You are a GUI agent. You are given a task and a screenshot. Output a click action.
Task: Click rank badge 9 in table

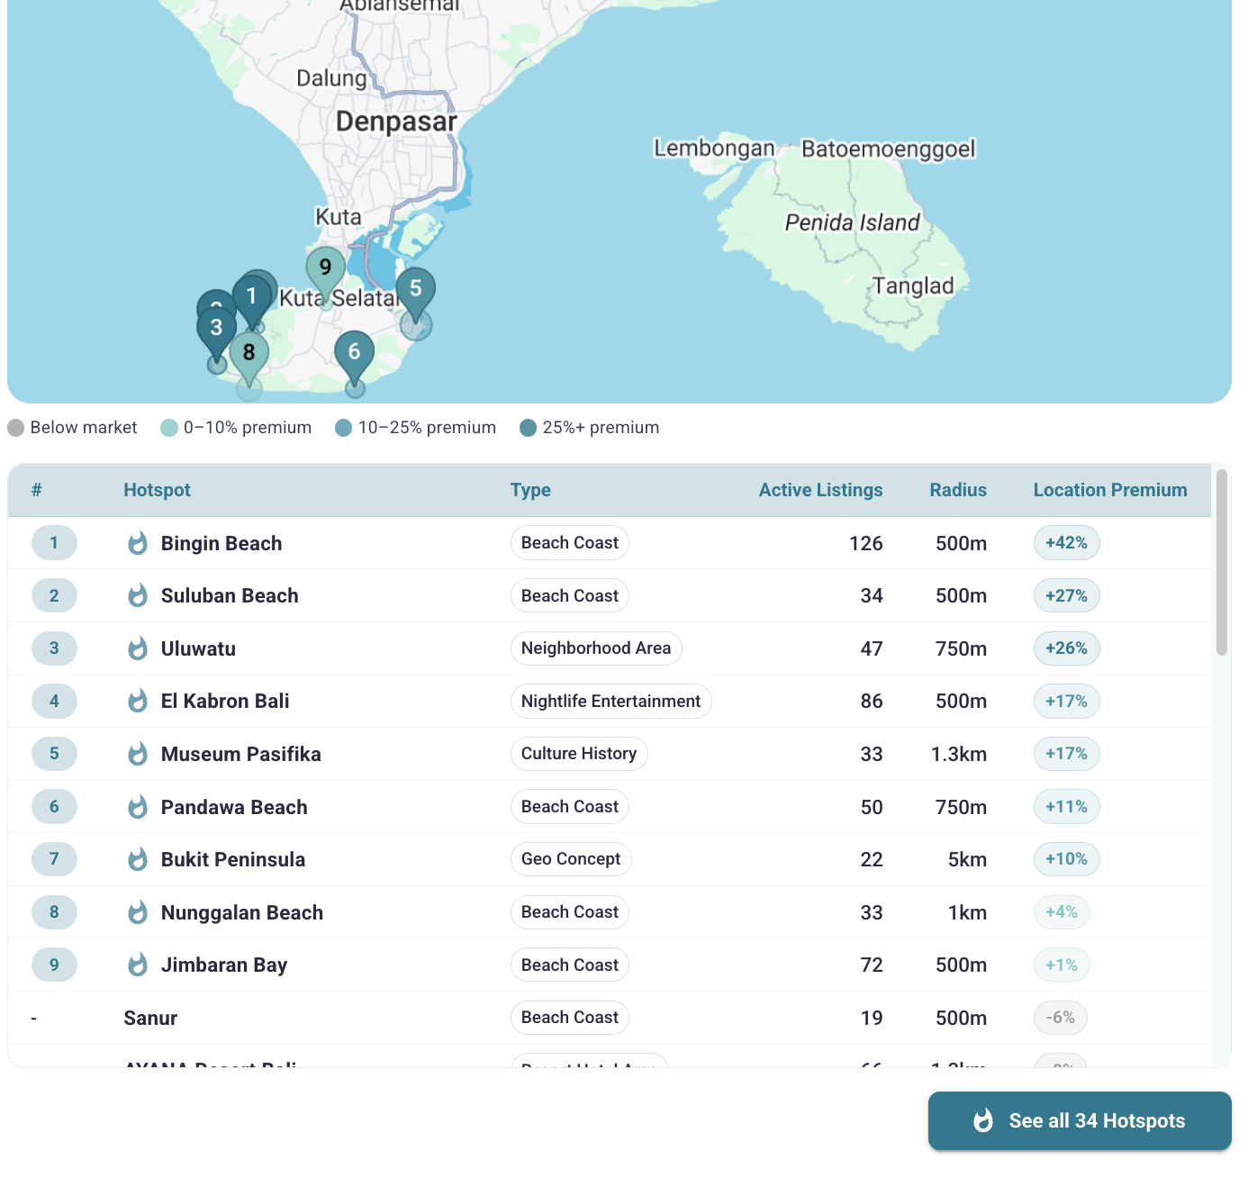click(54, 965)
